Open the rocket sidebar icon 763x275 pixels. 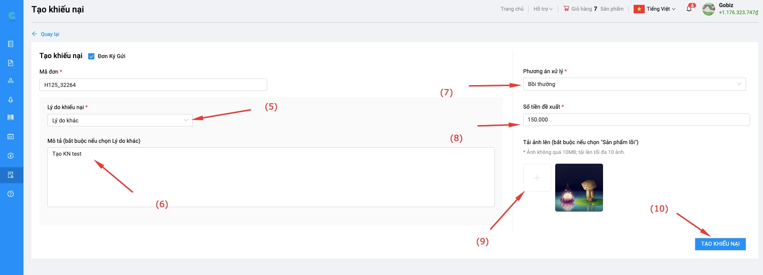pos(11,100)
